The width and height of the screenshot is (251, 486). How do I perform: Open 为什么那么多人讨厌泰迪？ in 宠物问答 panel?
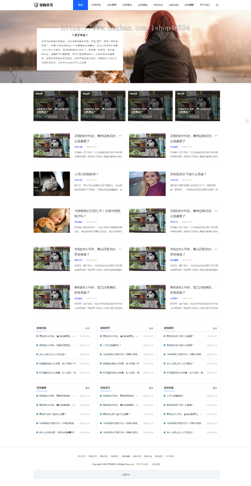53,354
